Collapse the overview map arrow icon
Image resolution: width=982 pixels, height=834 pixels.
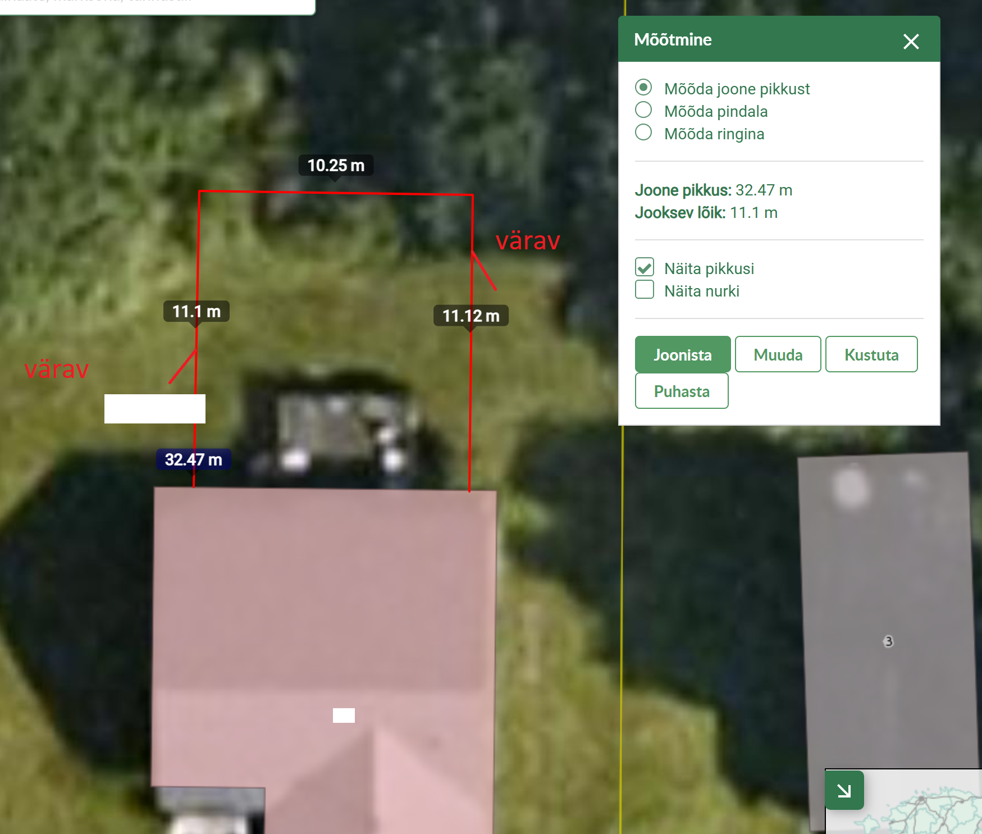(x=844, y=791)
